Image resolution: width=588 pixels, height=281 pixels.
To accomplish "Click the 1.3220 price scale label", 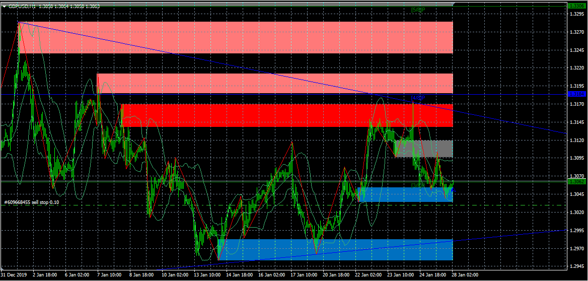I will (576, 68).
